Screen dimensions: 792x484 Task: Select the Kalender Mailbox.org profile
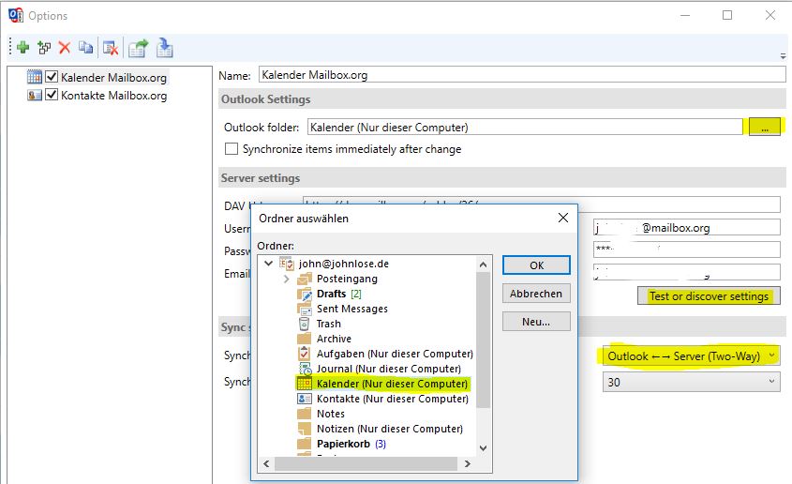(x=113, y=77)
